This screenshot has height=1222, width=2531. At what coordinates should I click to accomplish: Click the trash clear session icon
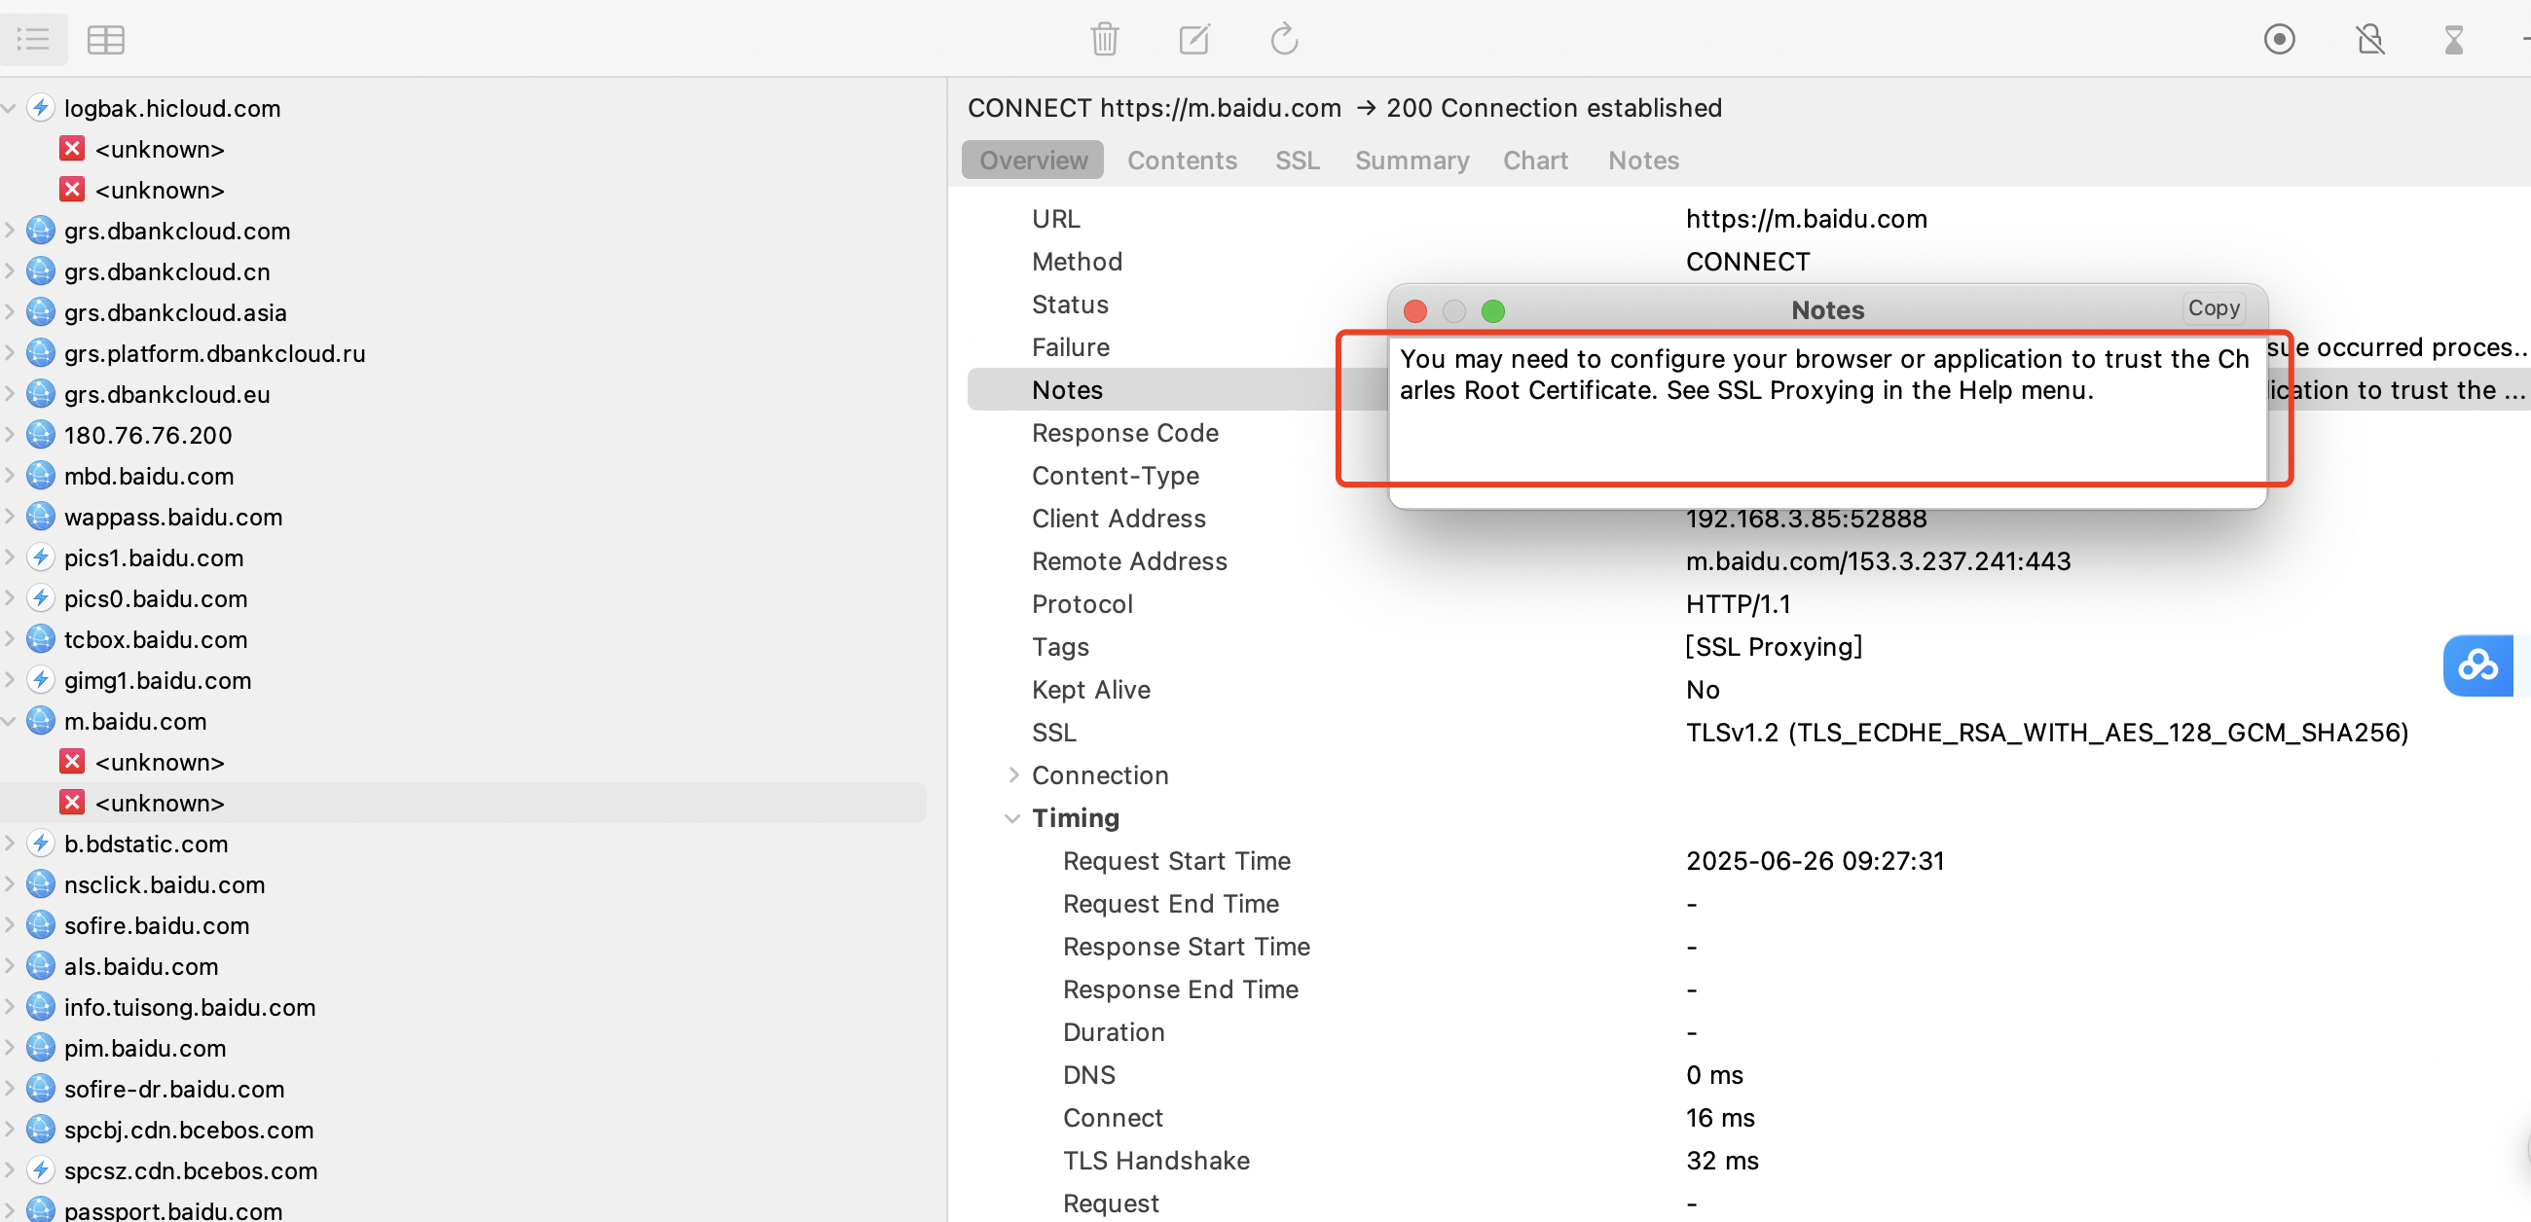pyautogui.click(x=1104, y=39)
